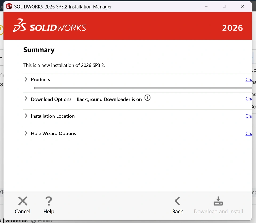
Task: Click the 'Installation Location' label
Action: [53, 116]
